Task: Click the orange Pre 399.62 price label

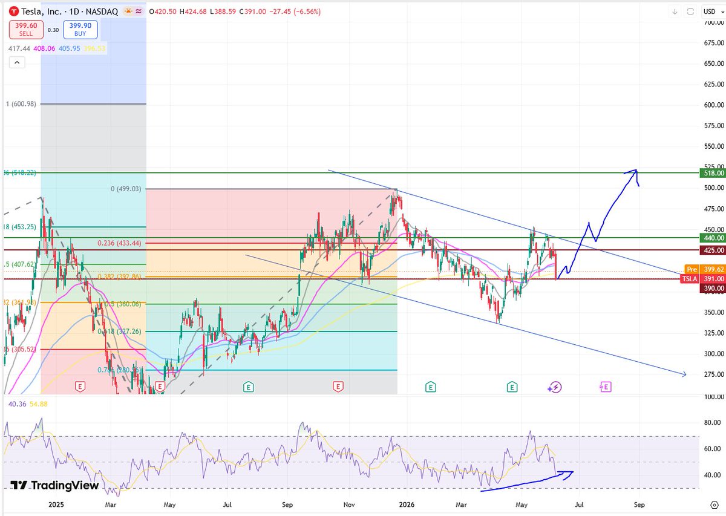Action: (x=705, y=269)
